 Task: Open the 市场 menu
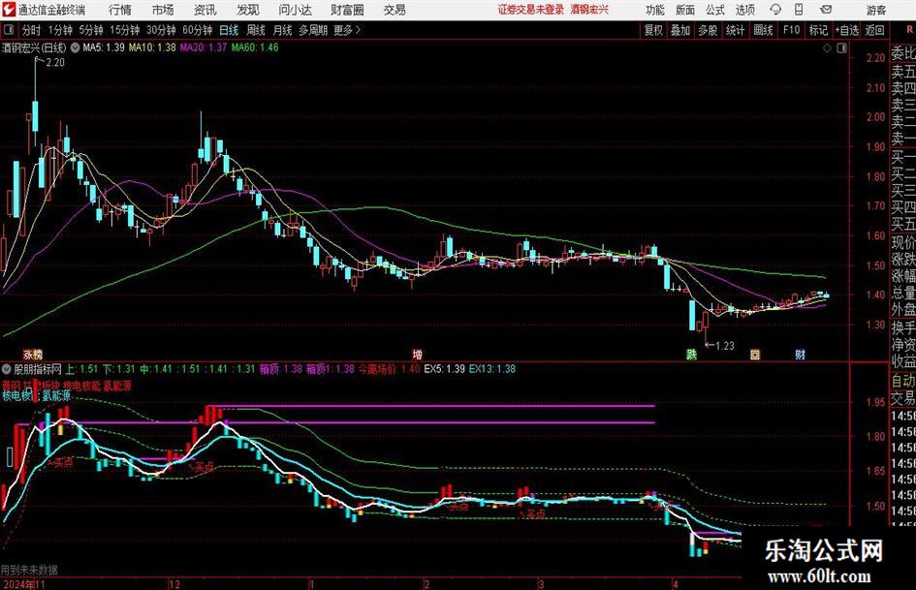pos(163,10)
